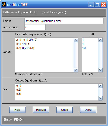
Task: Close the untitled/DEE window
Action: [103, 5]
